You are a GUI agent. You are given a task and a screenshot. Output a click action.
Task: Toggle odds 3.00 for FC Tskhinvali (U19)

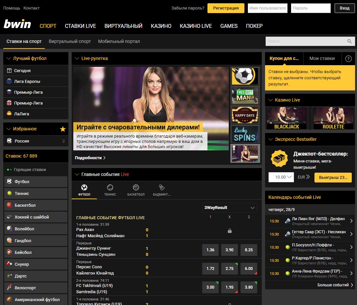[210, 287]
